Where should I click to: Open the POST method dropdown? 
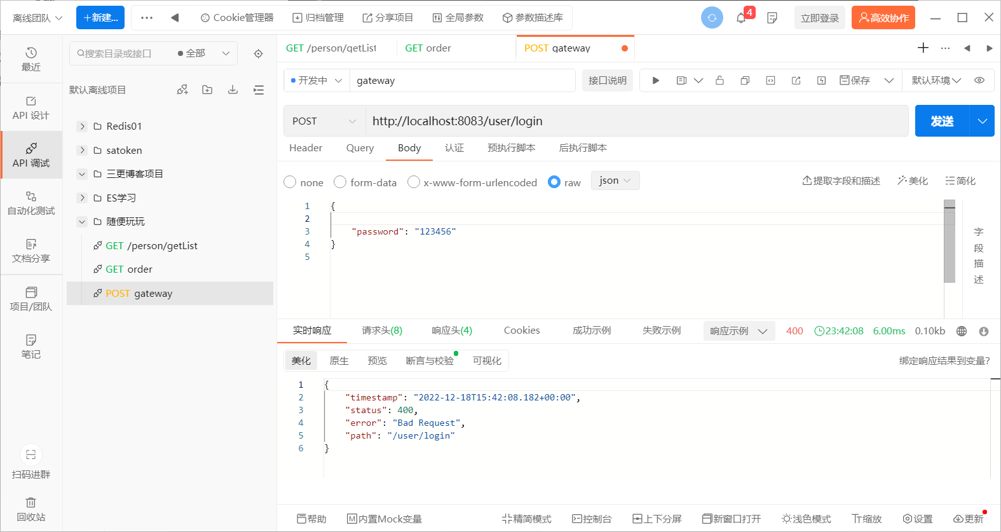[x=324, y=121]
